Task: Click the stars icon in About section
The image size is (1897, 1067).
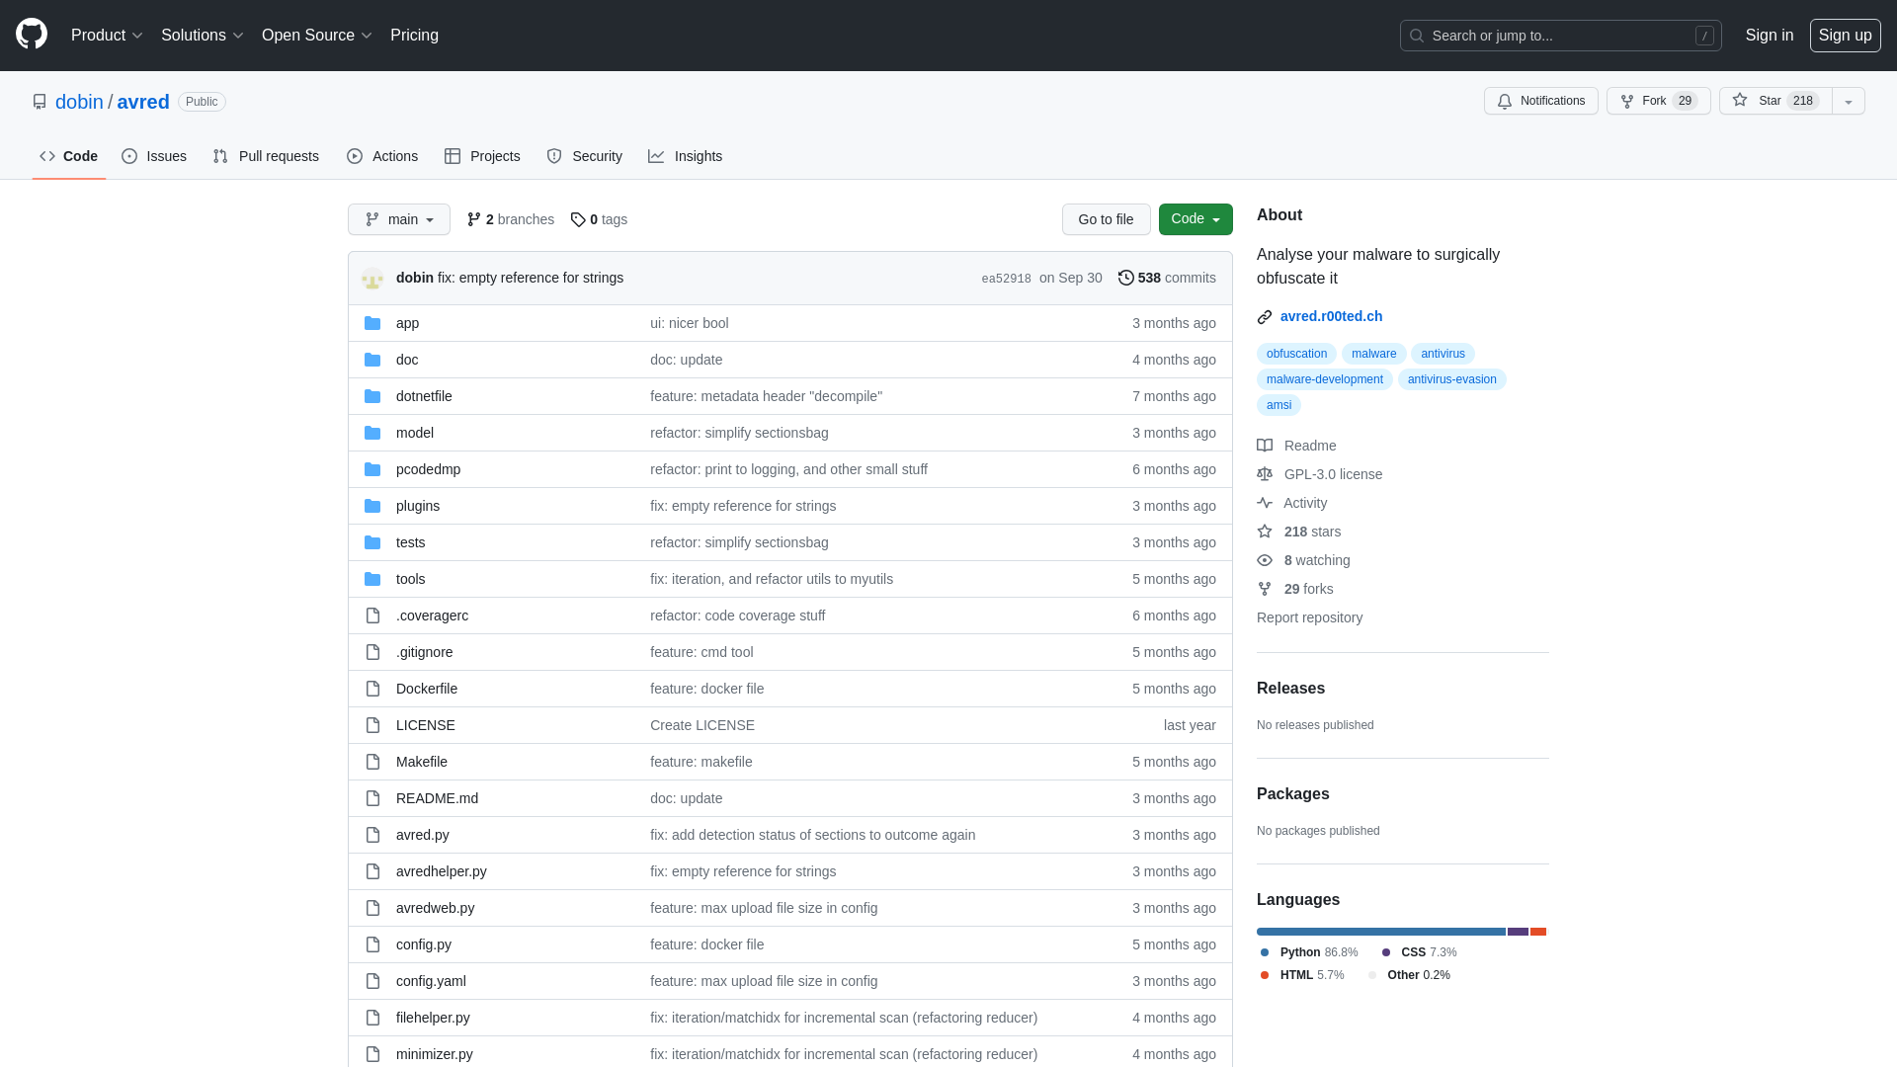Action: click(1265, 532)
